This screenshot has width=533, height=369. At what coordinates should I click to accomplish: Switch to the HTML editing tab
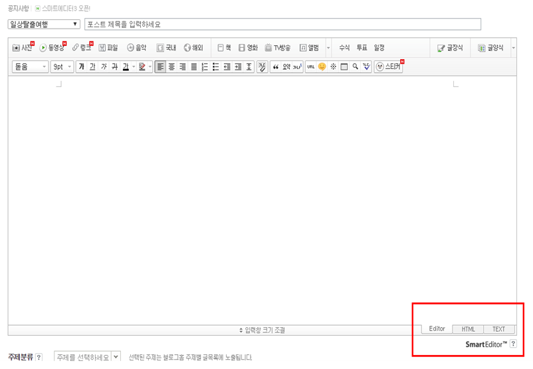coord(468,329)
